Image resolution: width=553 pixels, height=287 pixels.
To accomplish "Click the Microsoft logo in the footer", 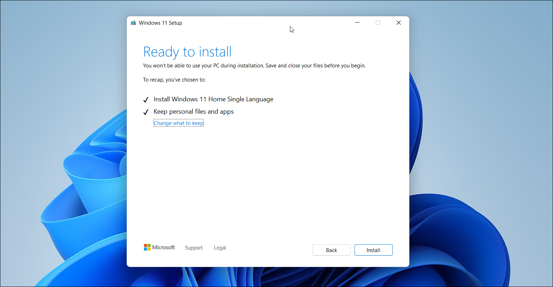I will [159, 247].
